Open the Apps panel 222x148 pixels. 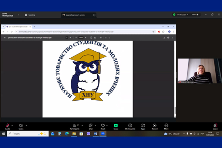(143, 126)
